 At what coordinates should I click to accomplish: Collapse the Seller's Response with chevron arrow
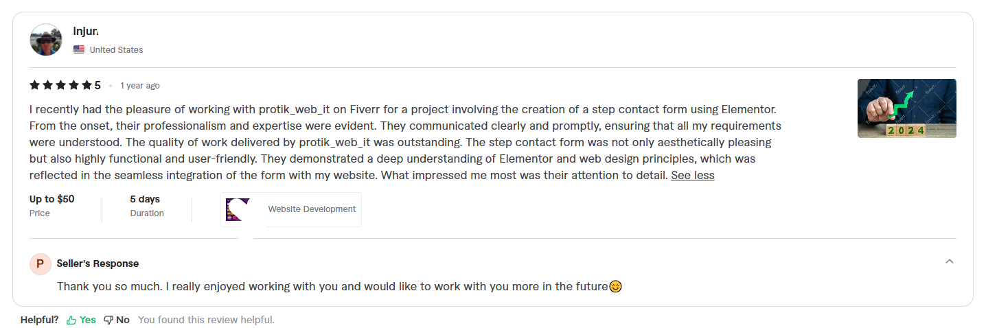coord(950,261)
